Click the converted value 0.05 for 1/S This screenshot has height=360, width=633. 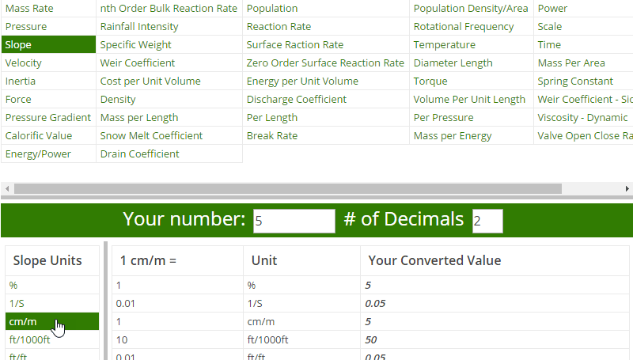(x=375, y=304)
